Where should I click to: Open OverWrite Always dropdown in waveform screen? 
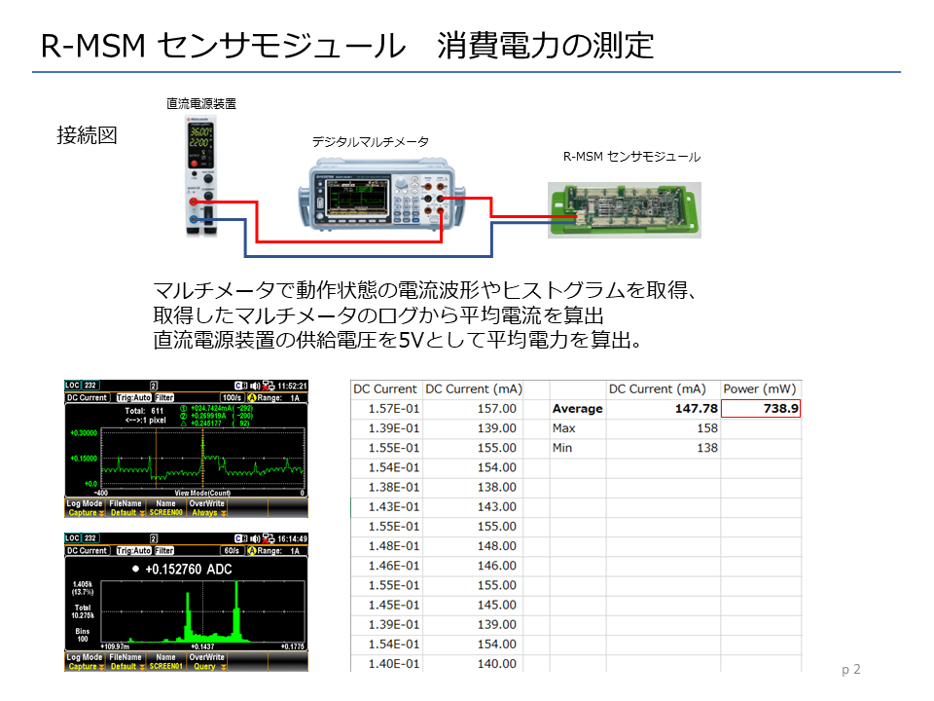206,508
